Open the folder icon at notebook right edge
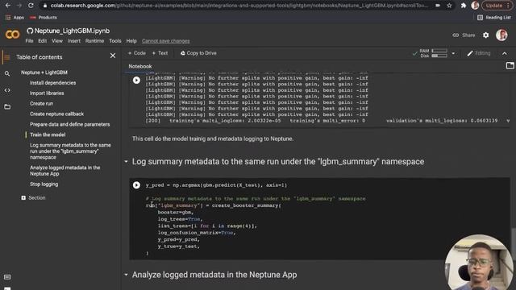Viewport: 516px width, 290px height. coord(510,65)
